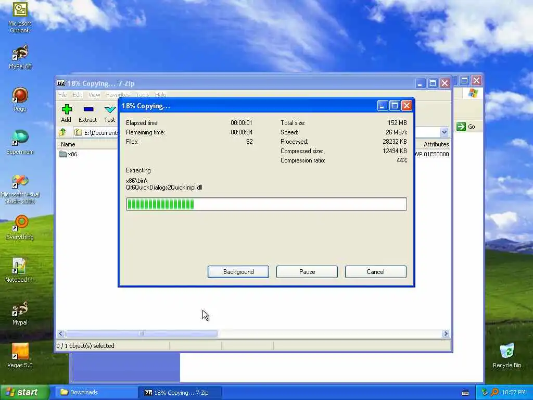
Task: Open Pego desktop shortcut
Action: point(20,99)
